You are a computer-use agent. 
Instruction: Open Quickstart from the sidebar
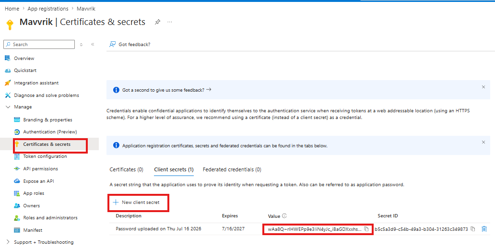click(x=25, y=71)
